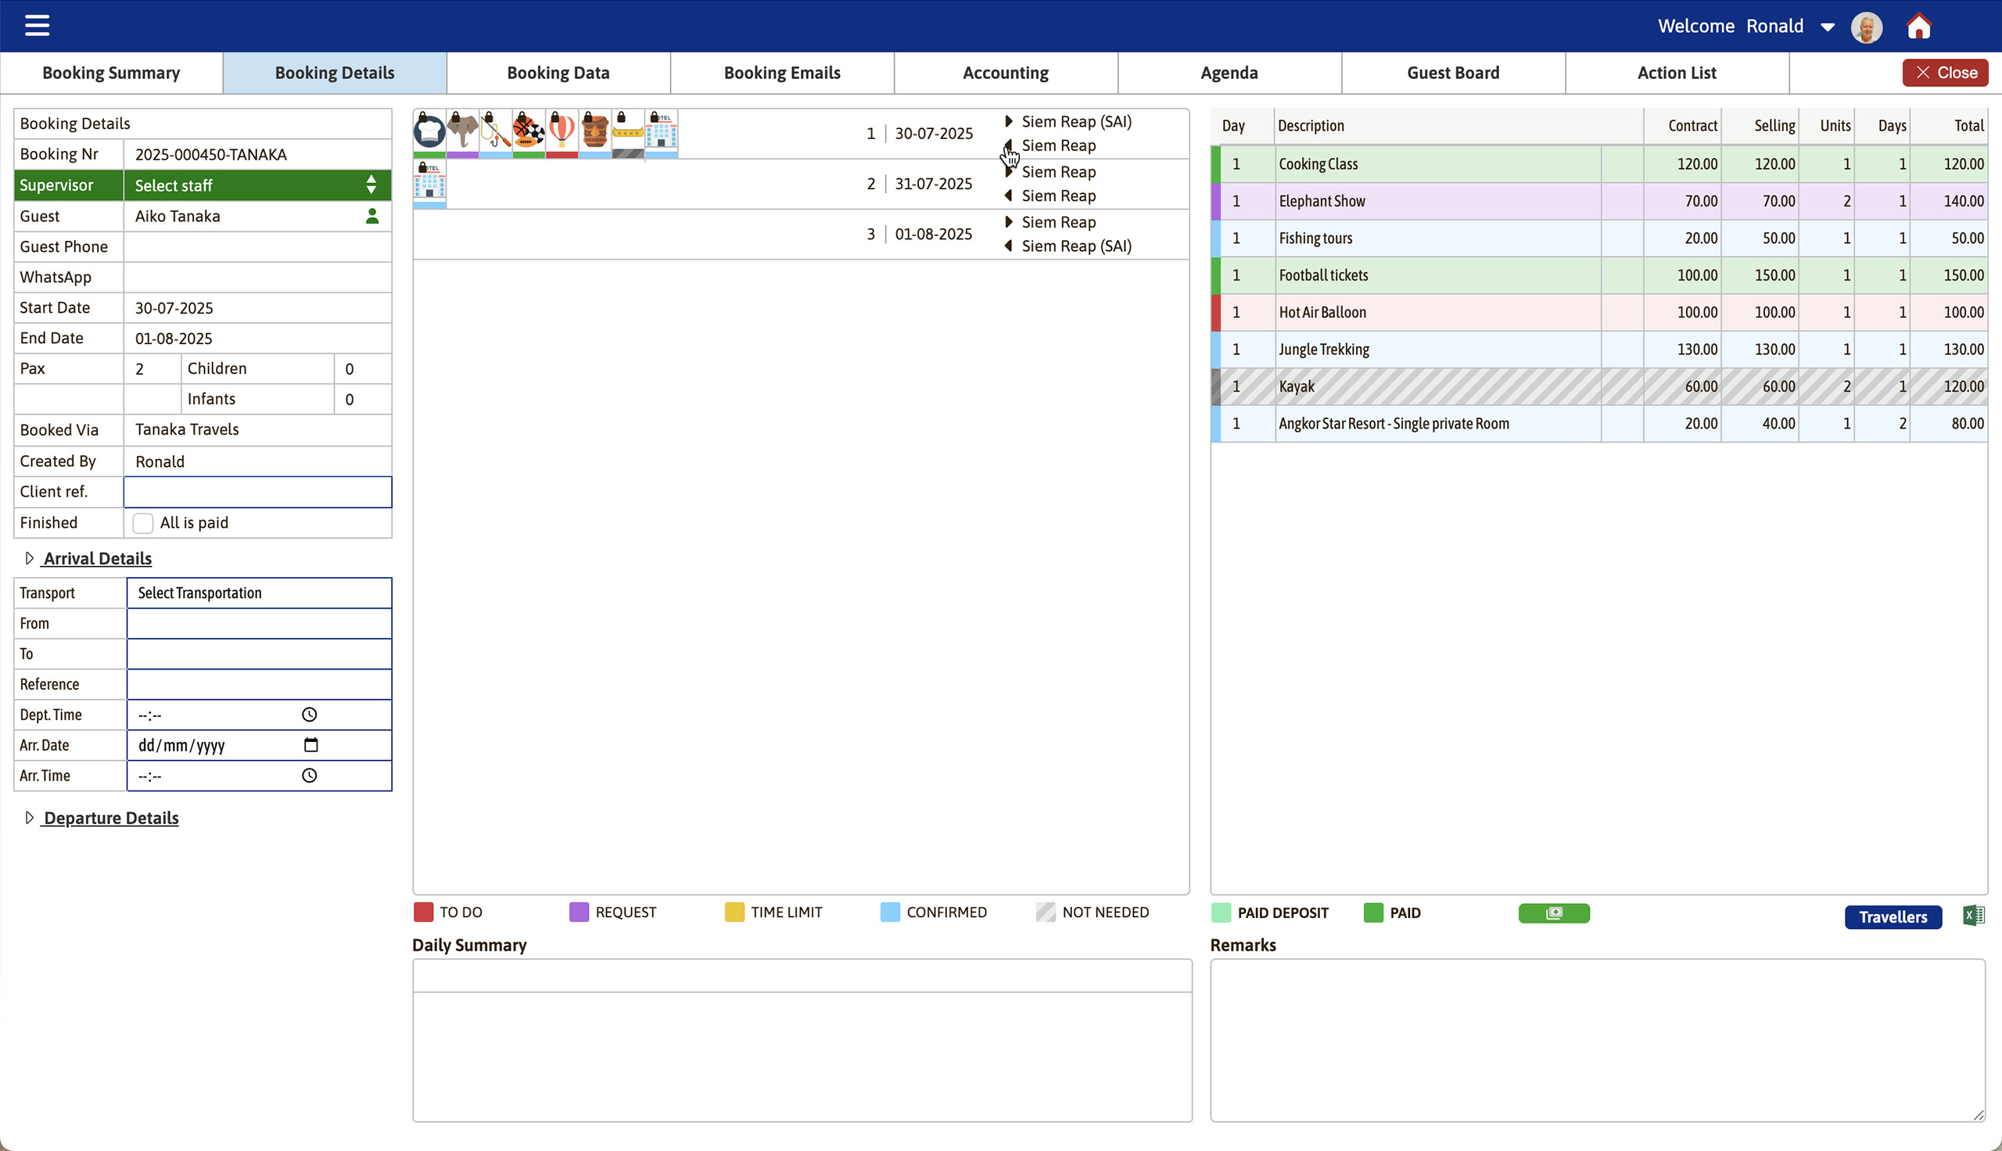Export to Excel using the spreadsheet icon
This screenshot has width=2002, height=1151.
[1973, 916]
